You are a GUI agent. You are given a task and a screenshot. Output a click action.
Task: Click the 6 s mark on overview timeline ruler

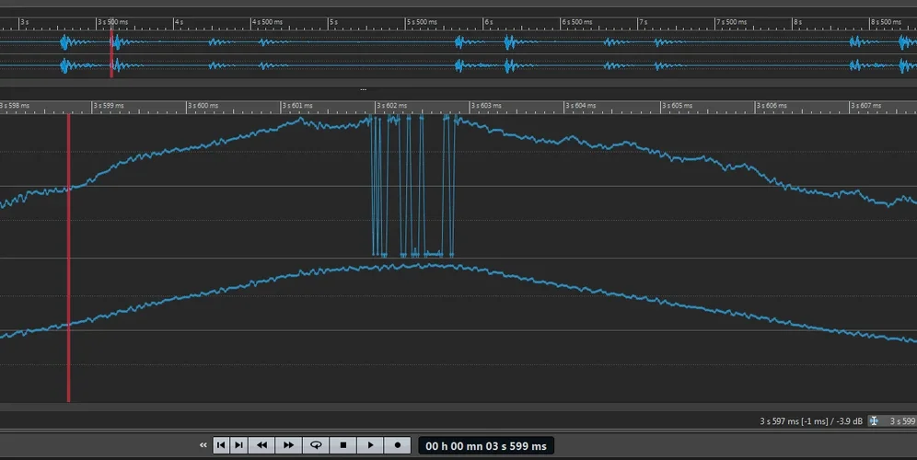pos(489,21)
